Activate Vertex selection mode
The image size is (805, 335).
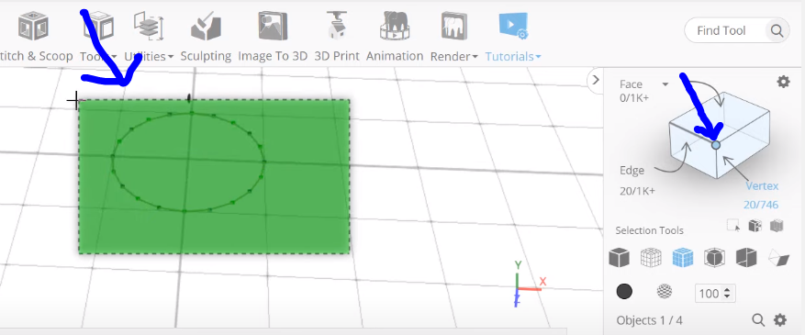pos(762,185)
